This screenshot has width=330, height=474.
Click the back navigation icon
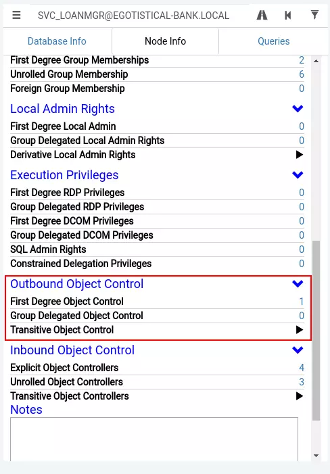pyautogui.click(x=287, y=15)
